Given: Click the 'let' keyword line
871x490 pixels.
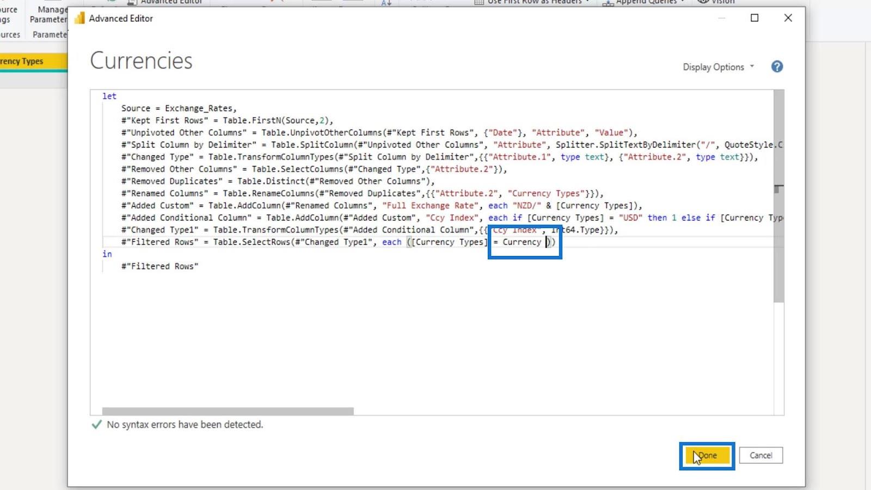Looking at the screenshot, I should point(109,96).
